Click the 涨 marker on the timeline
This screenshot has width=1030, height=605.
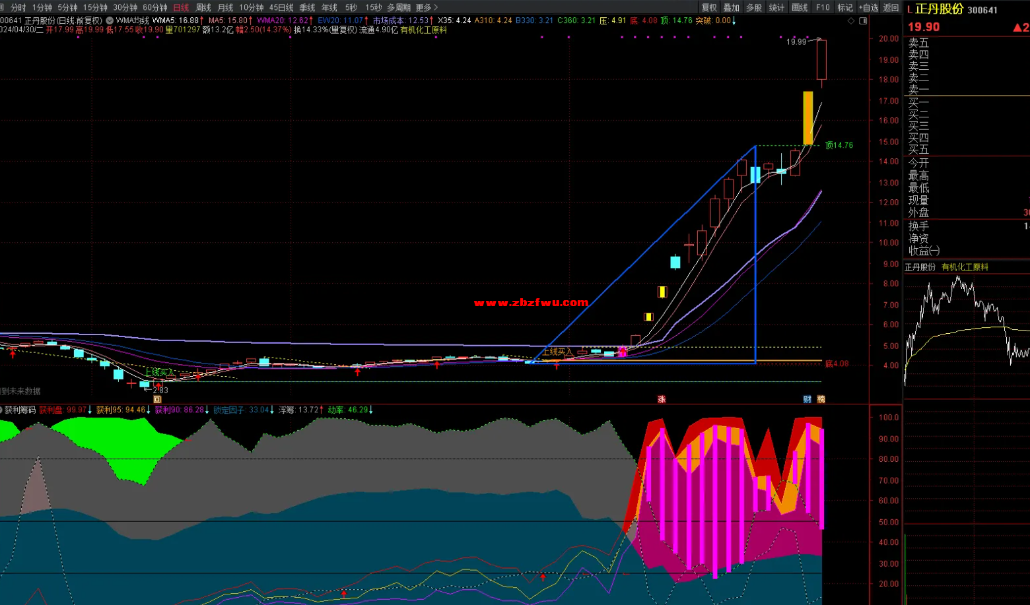click(x=661, y=399)
